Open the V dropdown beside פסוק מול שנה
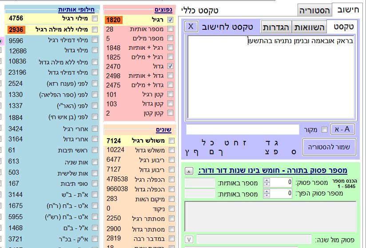366x248 pixels. (x=189, y=239)
